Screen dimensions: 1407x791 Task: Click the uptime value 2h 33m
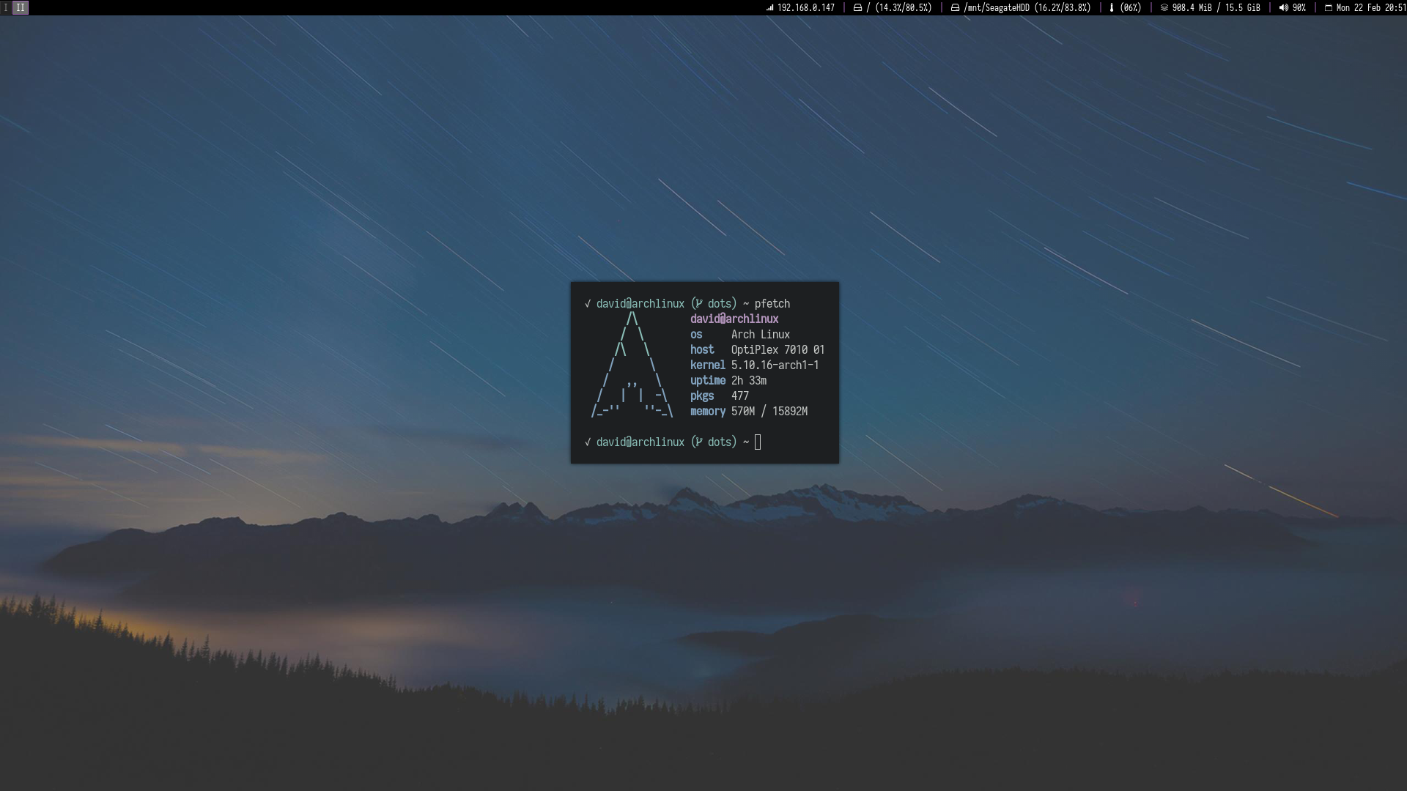749,380
